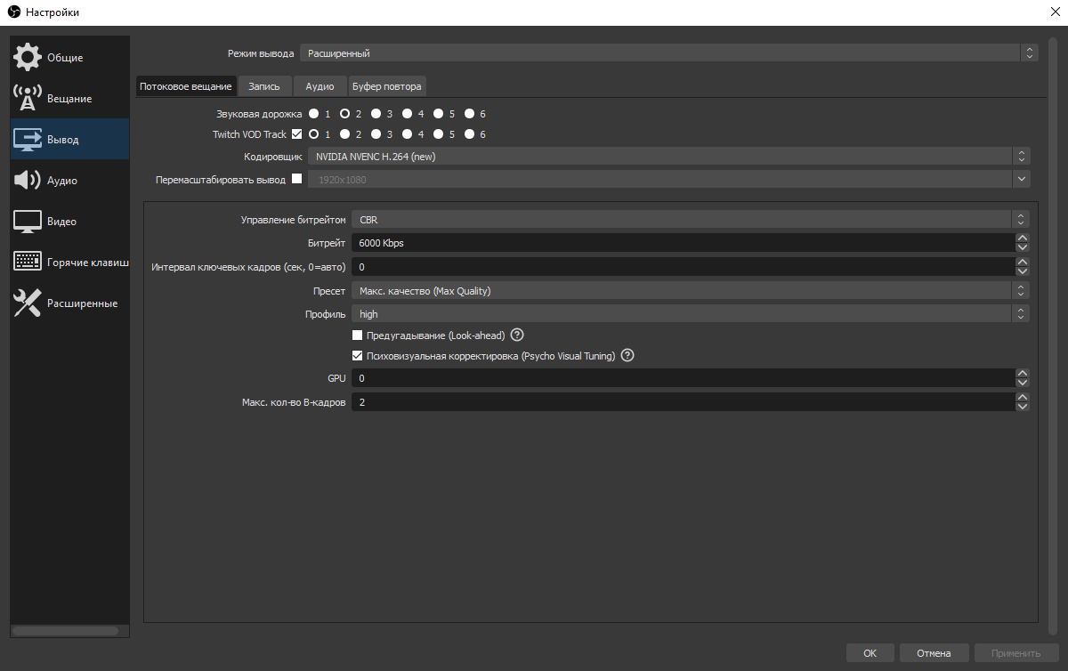Open the Общие settings gear icon
This screenshot has height=671, width=1068.
pos(28,58)
